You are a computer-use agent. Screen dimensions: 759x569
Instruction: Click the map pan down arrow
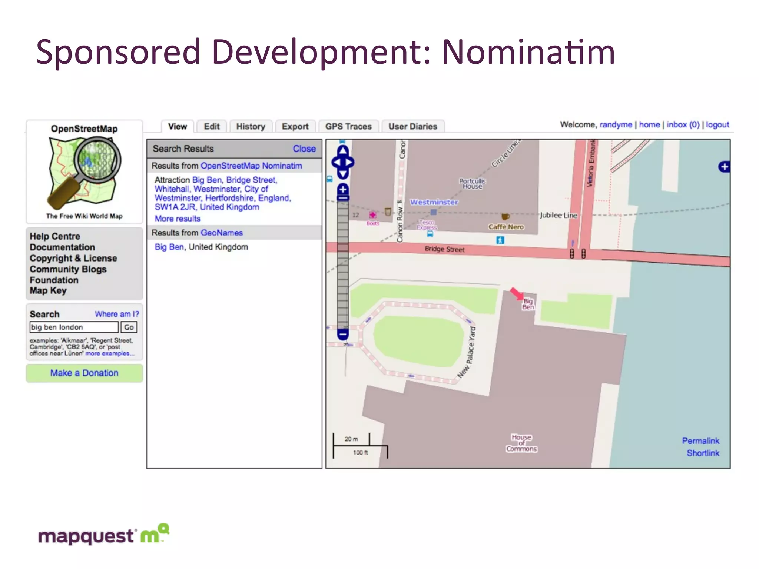343,174
